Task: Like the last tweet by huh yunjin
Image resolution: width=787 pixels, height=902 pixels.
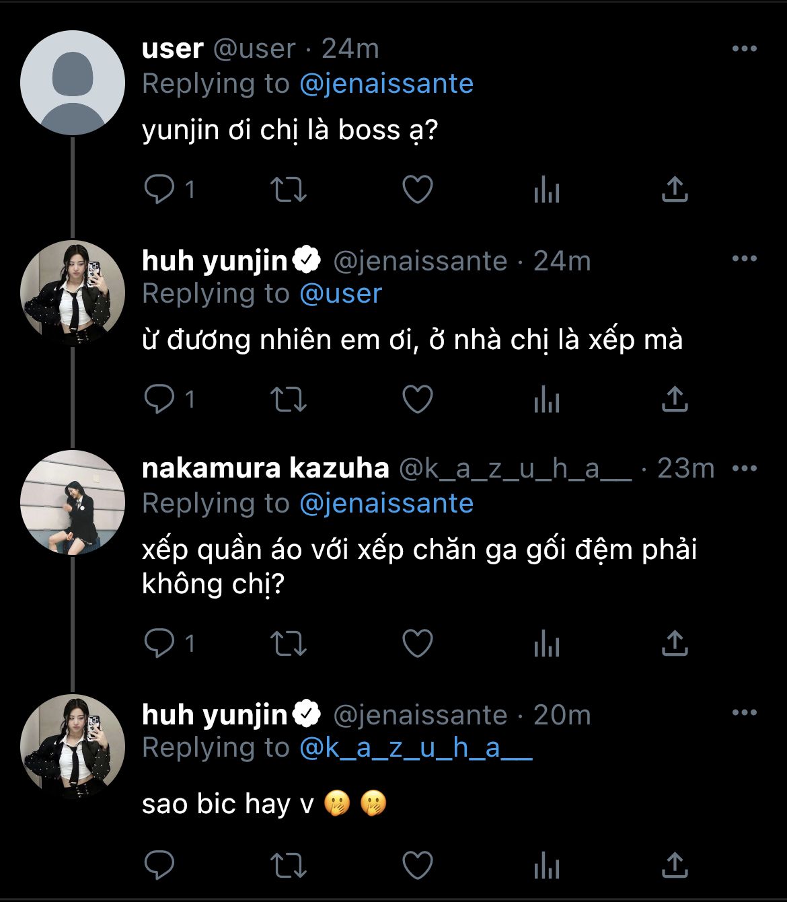Action: pyautogui.click(x=417, y=864)
